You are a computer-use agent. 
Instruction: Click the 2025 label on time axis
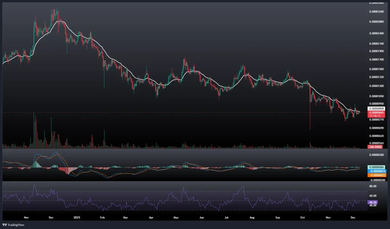pos(77,218)
